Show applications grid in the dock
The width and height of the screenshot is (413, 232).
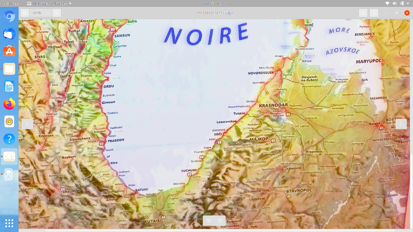tap(9, 223)
